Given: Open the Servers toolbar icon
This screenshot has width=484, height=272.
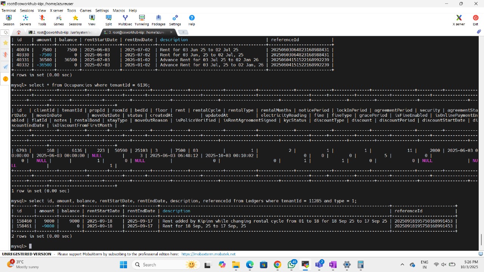Looking at the screenshot, I should pos(25,20).
